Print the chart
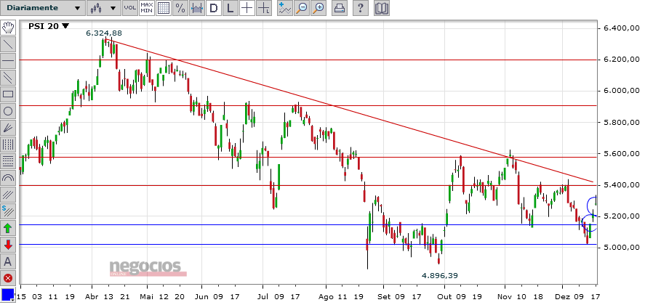 point(340,8)
